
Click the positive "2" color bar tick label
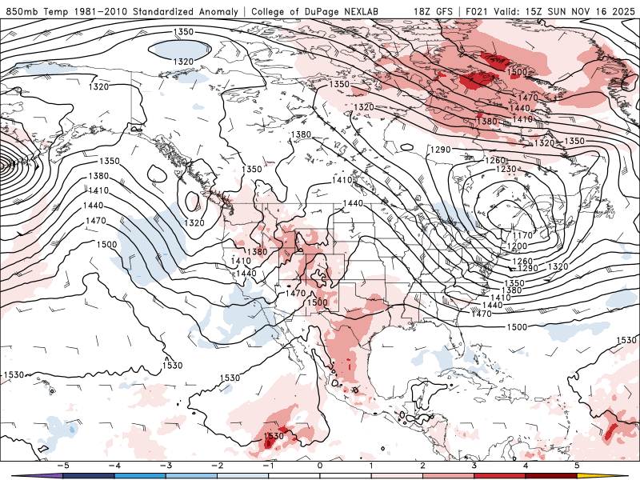pos(423,466)
